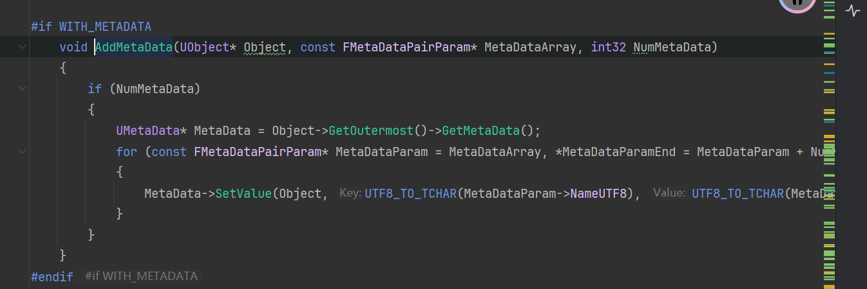Click the UObject type in the signature
This screenshot has height=289, width=867.
click(x=205, y=47)
